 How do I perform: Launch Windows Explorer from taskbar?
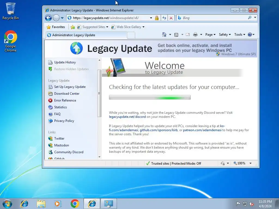[41, 204]
